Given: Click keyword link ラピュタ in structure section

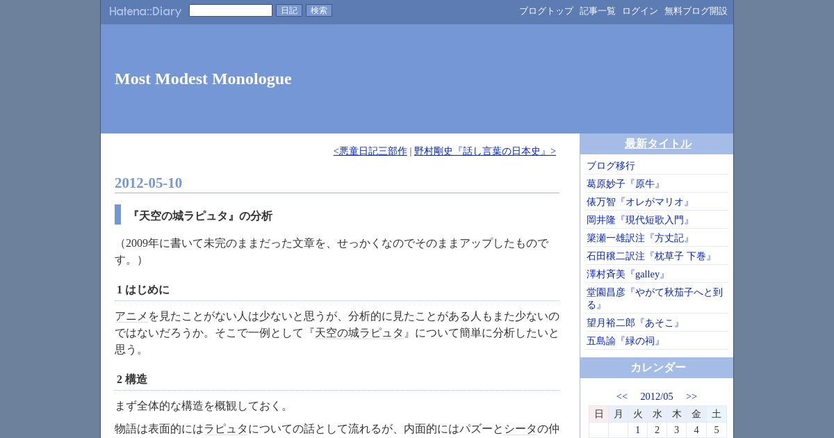Looking at the screenshot, I should pyautogui.click(x=226, y=429).
